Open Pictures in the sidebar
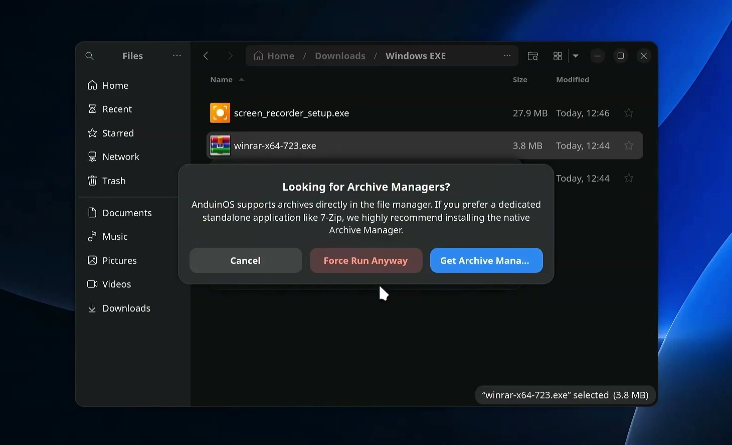The height and width of the screenshot is (445, 732). point(132,260)
